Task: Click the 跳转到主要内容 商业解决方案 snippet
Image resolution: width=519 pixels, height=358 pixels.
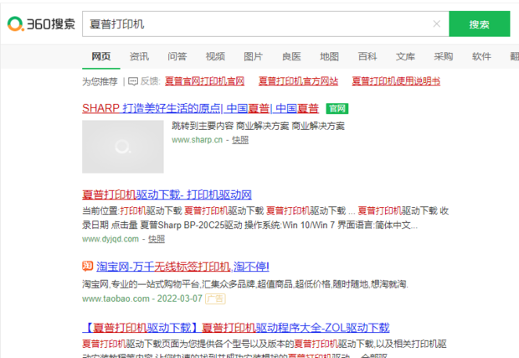Action: coord(258,126)
